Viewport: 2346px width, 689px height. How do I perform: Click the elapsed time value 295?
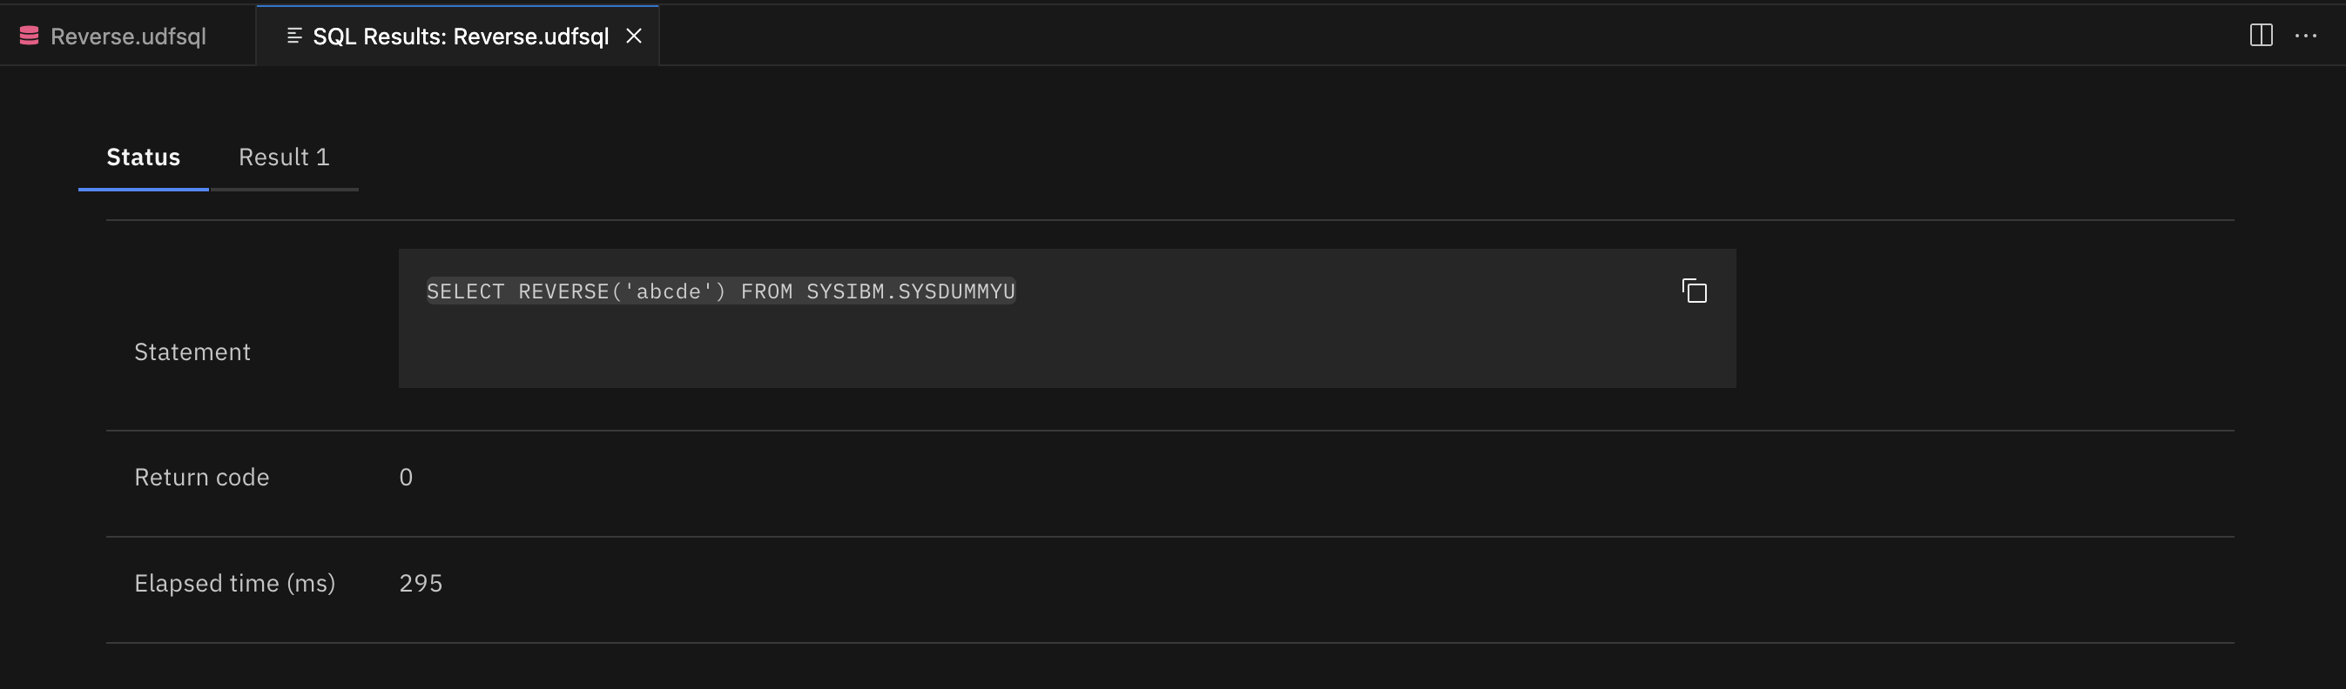point(421,584)
